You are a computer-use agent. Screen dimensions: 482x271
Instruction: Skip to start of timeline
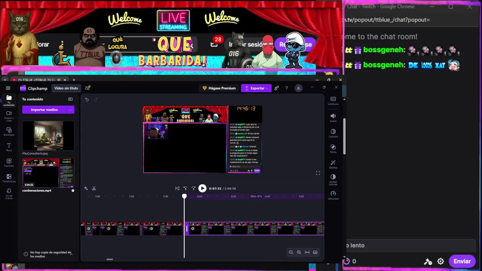point(177,188)
